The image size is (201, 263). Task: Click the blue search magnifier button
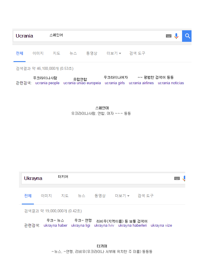click(x=187, y=36)
